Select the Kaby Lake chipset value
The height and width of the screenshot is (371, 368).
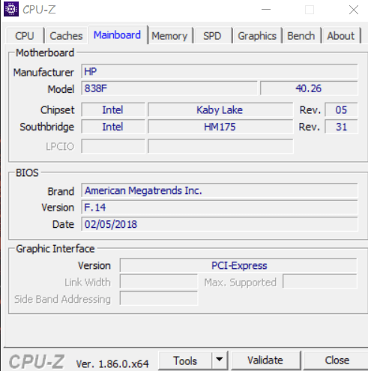coord(220,110)
